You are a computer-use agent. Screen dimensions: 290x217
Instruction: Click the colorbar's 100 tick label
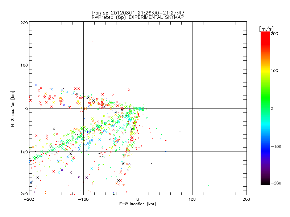pyautogui.click(x=275, y=71)
